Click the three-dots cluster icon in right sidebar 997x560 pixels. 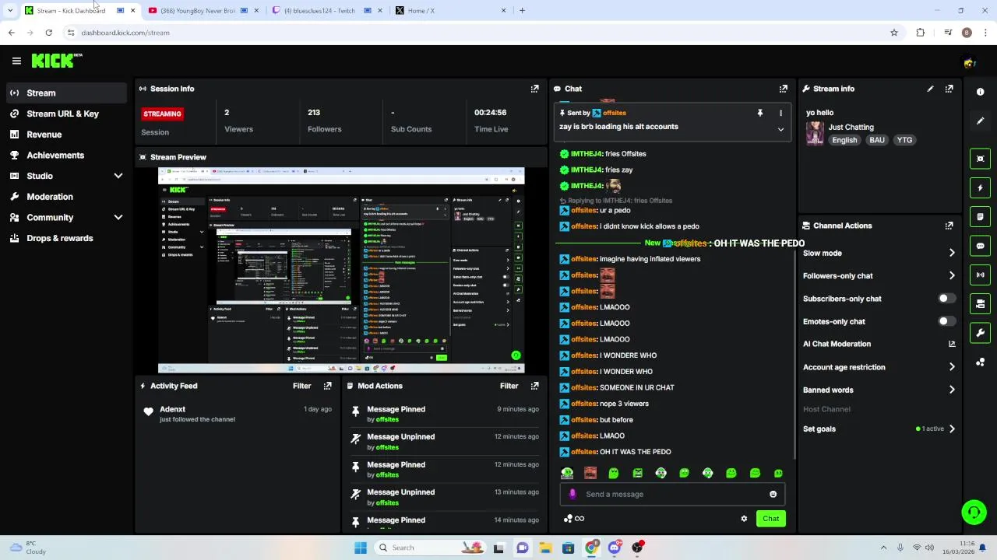pyautogui.click(x=980, y=362)
